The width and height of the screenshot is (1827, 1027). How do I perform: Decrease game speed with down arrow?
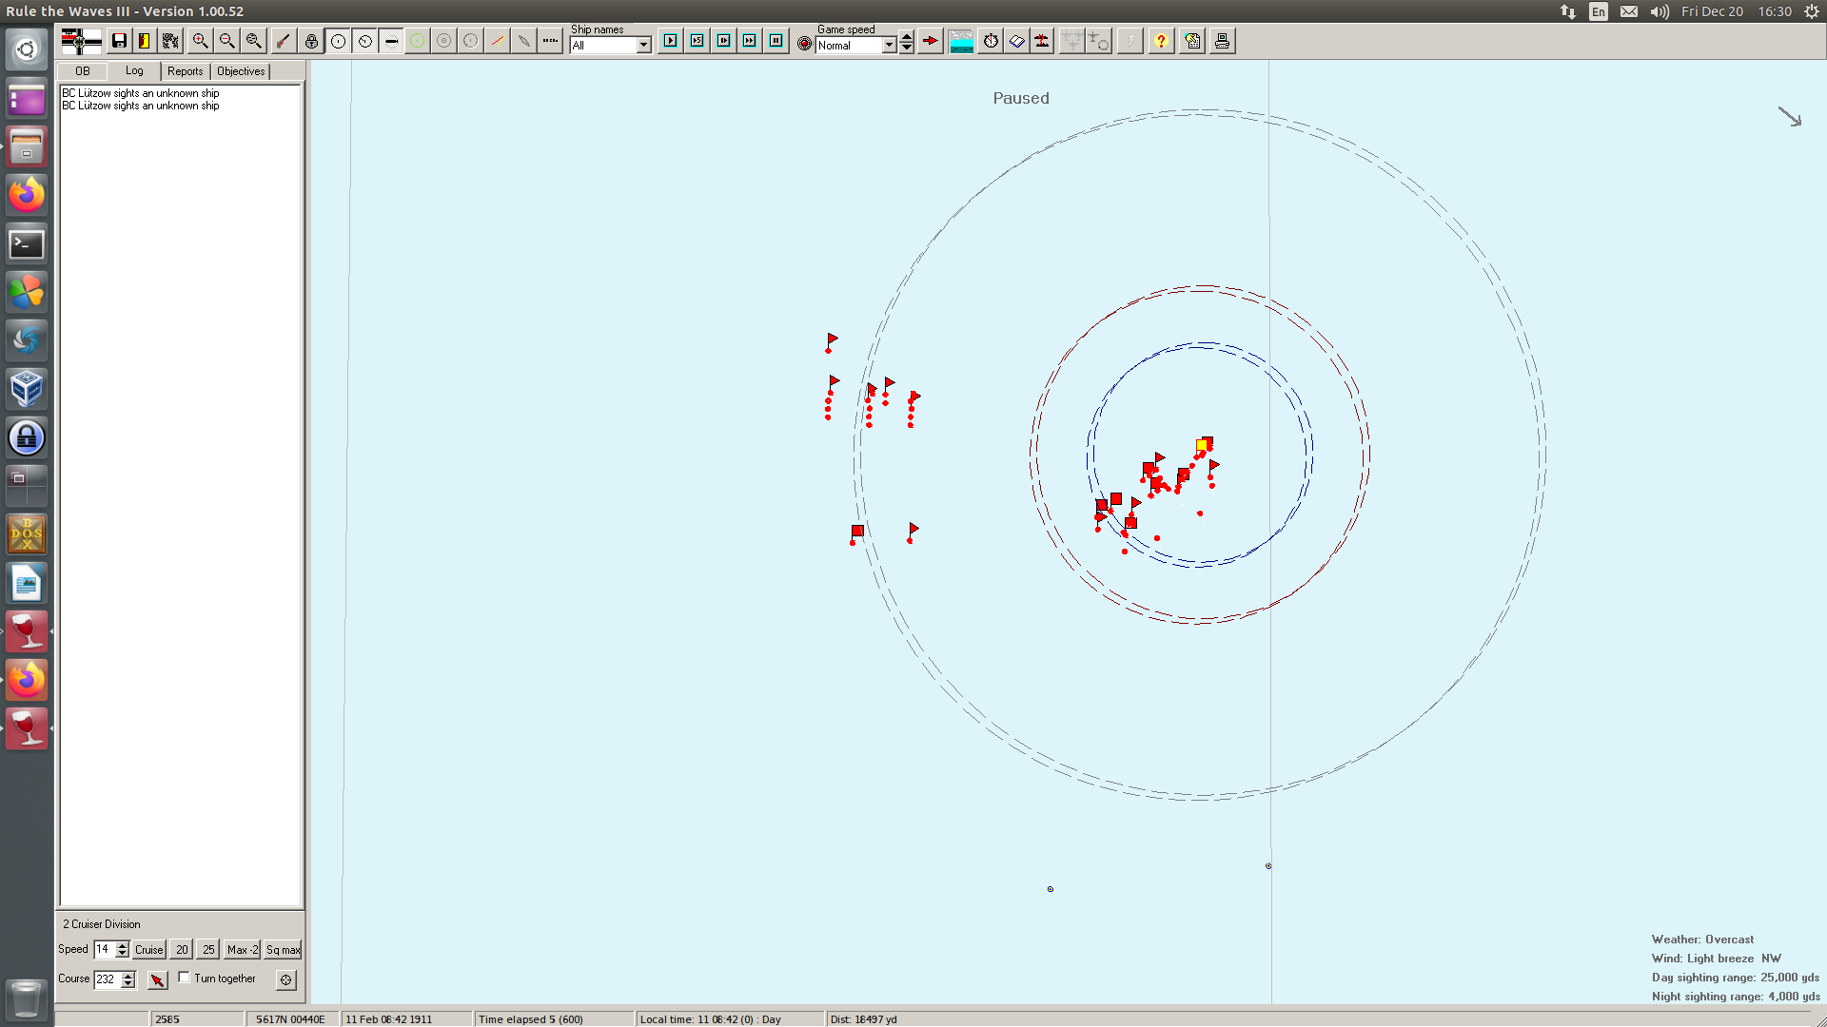907,48
